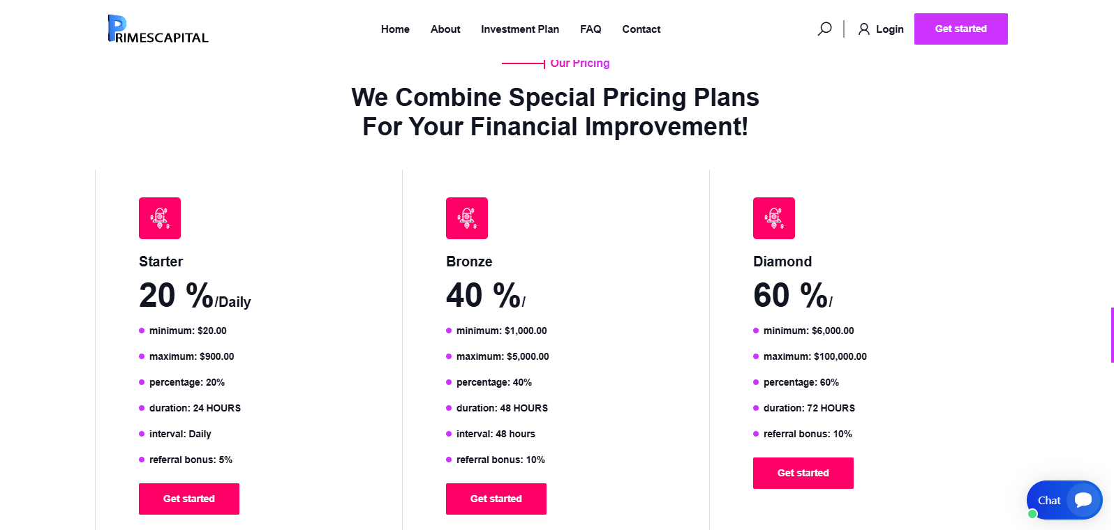Click the purple scrollbar handle at right edge
1114x530 pixels.
[x=1112, y=335]
